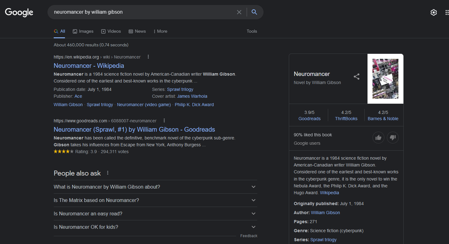Click the Neuromancer panel title

[312, 74]
